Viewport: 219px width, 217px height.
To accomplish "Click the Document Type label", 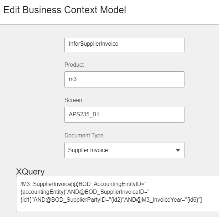I will tap(84, 136).
